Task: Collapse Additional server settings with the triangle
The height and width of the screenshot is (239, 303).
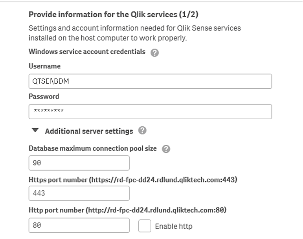Action: 35,131
